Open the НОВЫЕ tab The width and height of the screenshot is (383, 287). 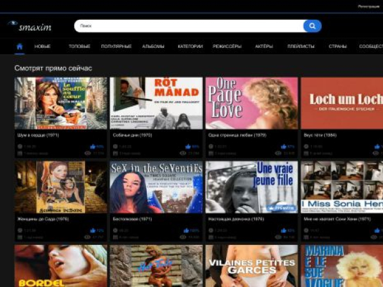pos(43,47)
